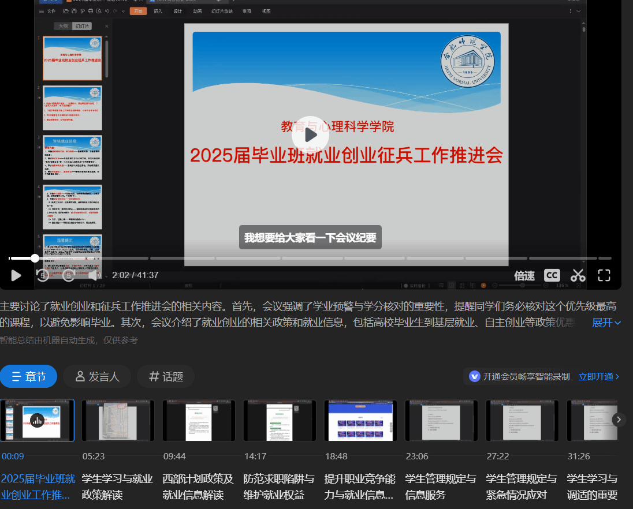Open the 西部计划政策及就业信息解读 chapter title
The height and width of the screenshot is (509, 633).
point(199,486)
